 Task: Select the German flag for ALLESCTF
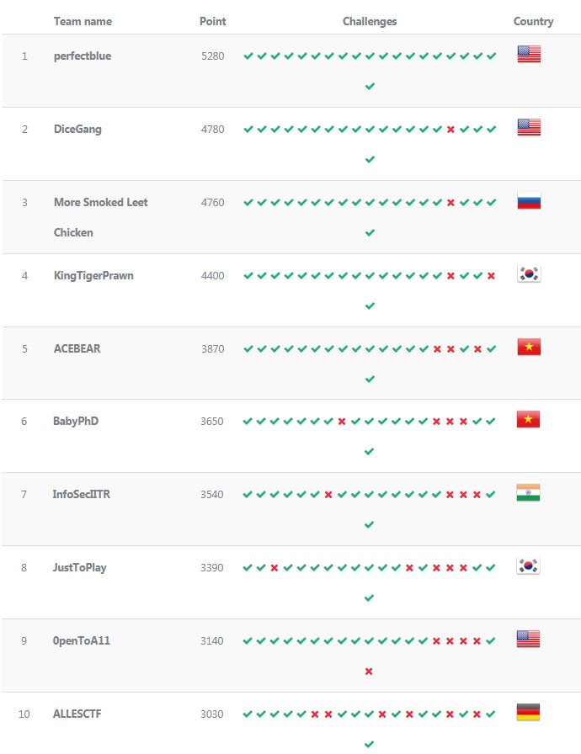coord(528,713)
